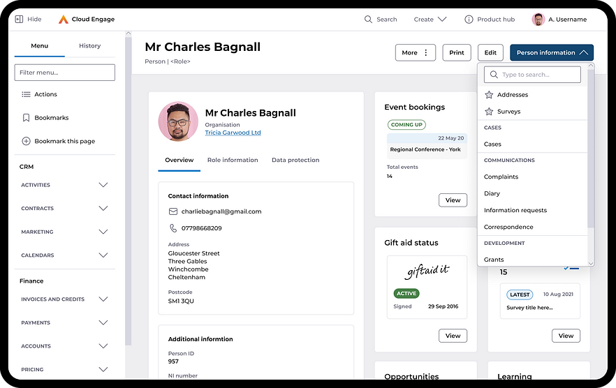Click the Actions list icon
616x388 pixels.
coord(26,94)
